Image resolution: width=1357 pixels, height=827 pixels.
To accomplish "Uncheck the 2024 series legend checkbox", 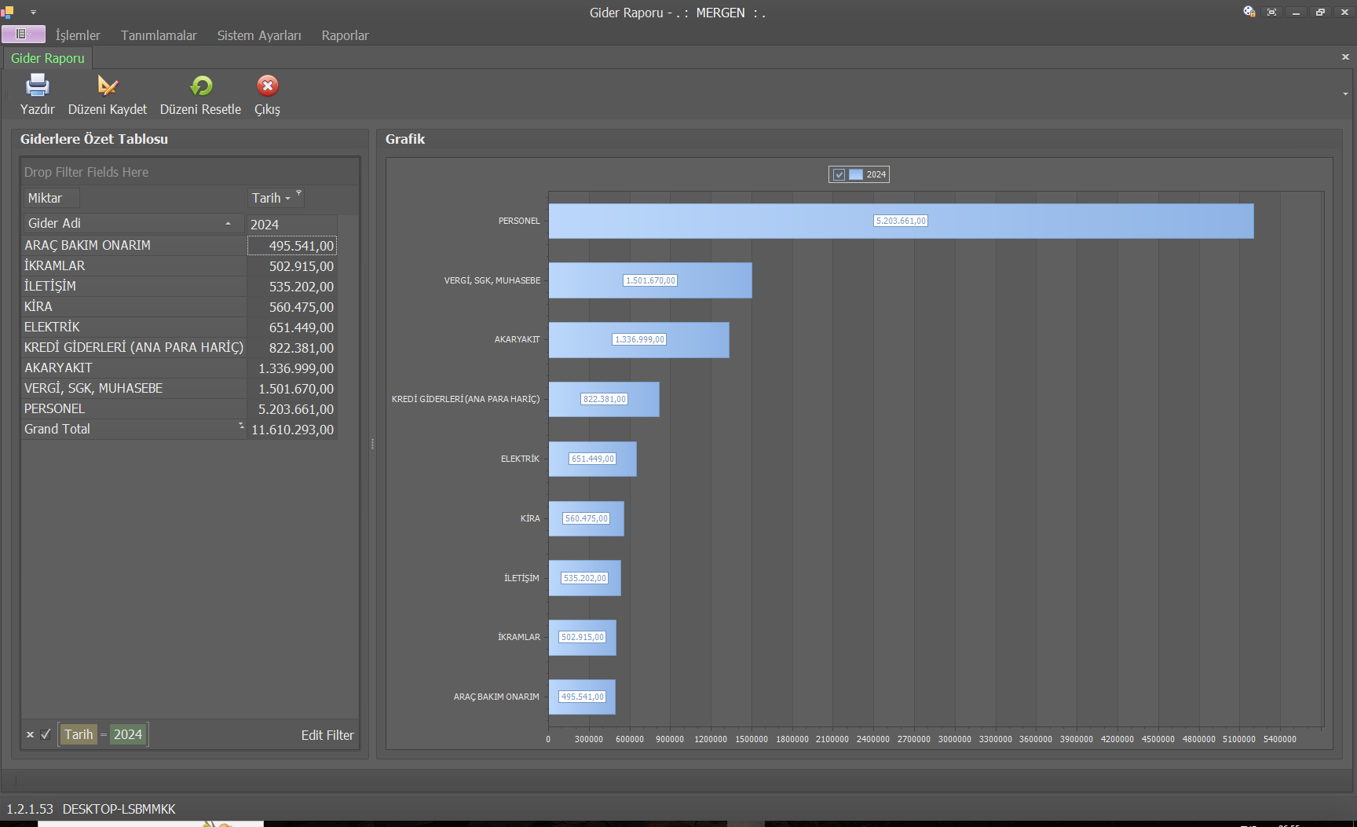I will point(839,174).
